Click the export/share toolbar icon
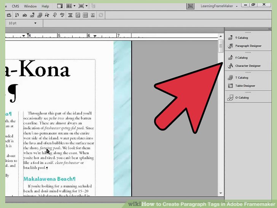The height and width of the screenshot is (208, 277). (9, 15)
